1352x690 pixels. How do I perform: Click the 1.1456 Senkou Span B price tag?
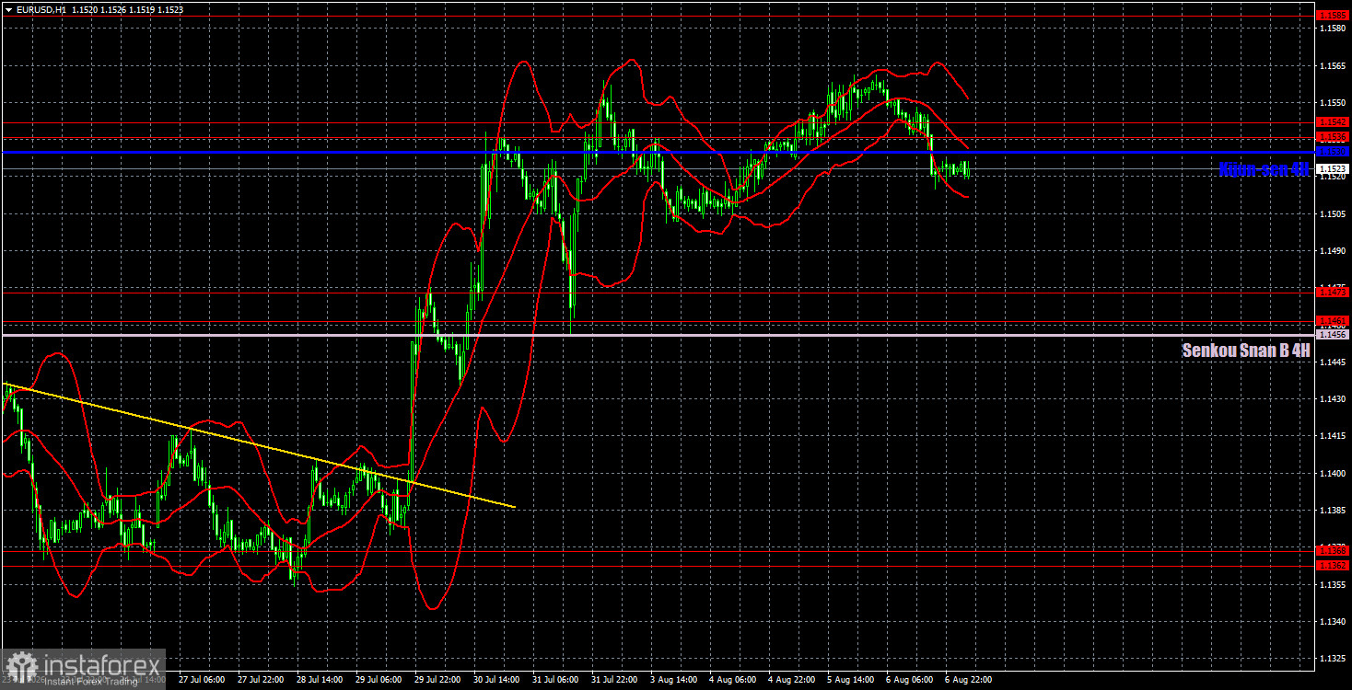click(x=1333, y=335)
